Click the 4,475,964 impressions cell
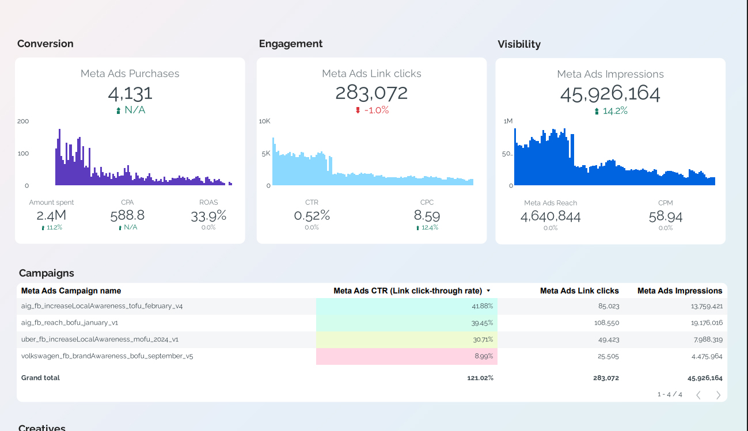Image resolution: width=748 pixels, height=431 pixels. tap(709, 356)
